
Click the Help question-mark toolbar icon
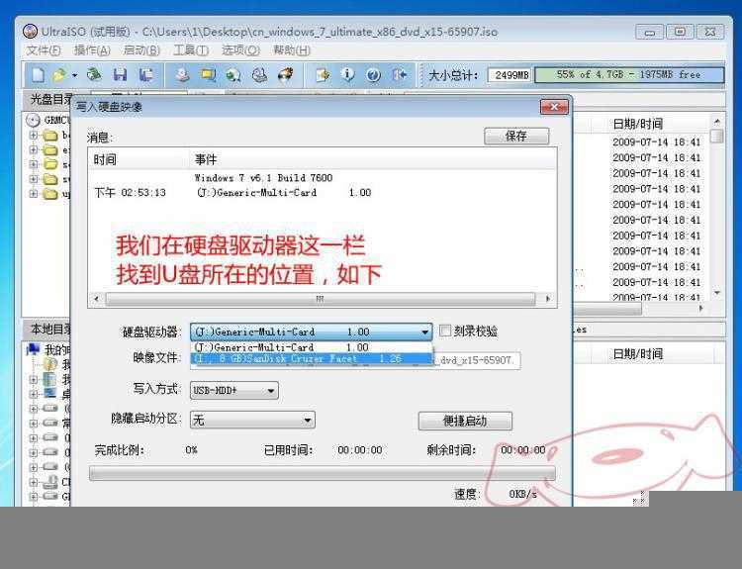[x=373, y=75]
